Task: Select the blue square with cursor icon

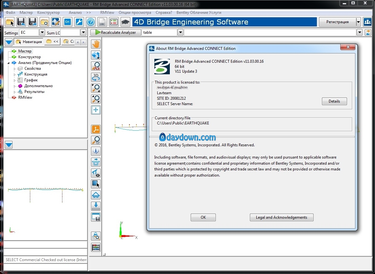Action: (96, 184)
